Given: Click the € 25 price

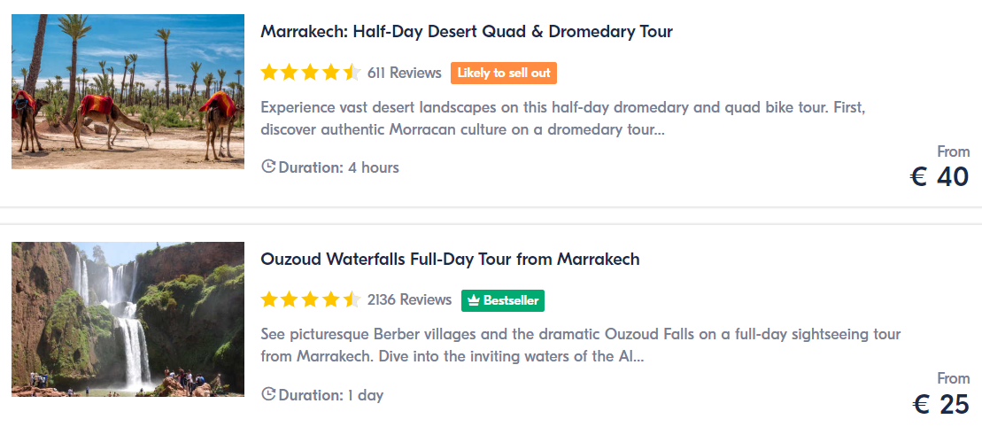Looking at the screenshot, I should 940,405.
